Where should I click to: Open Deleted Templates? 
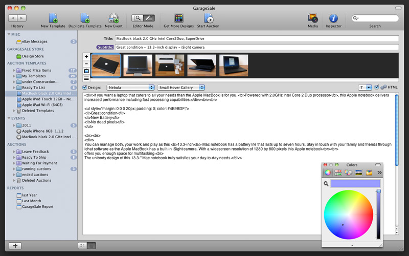click(38, 111)
